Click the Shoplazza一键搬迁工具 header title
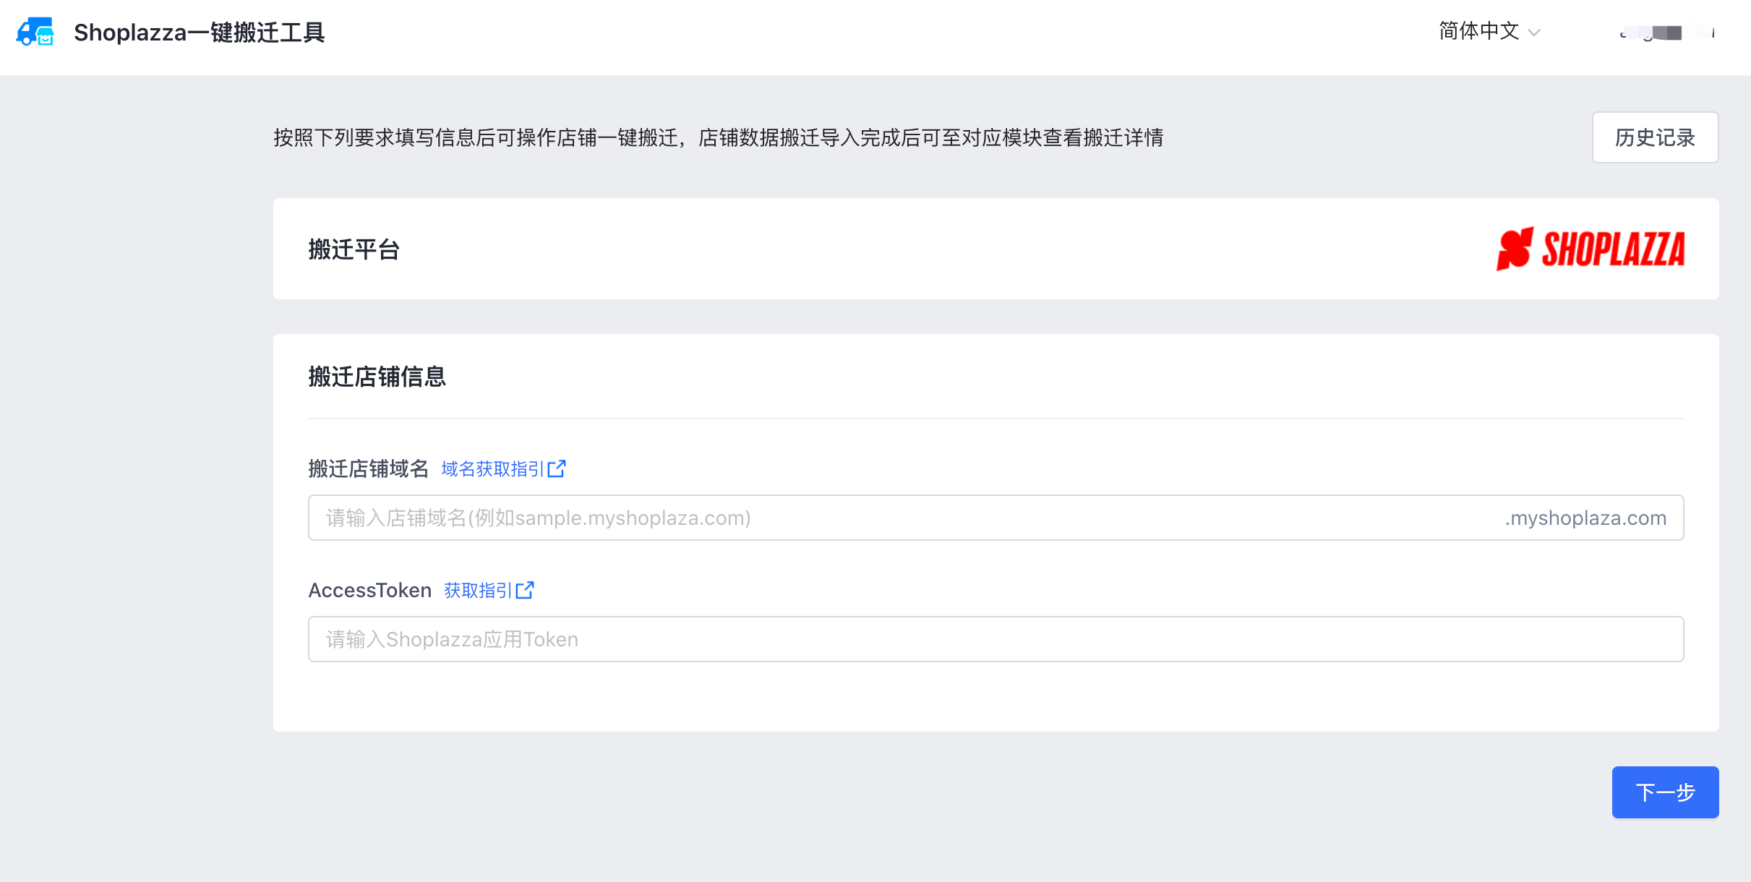Image resolution: width=1751 pixels, height=882 pixels. click(x=200, y=33)
